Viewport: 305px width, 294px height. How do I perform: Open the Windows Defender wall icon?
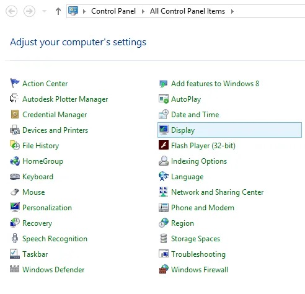15,269
